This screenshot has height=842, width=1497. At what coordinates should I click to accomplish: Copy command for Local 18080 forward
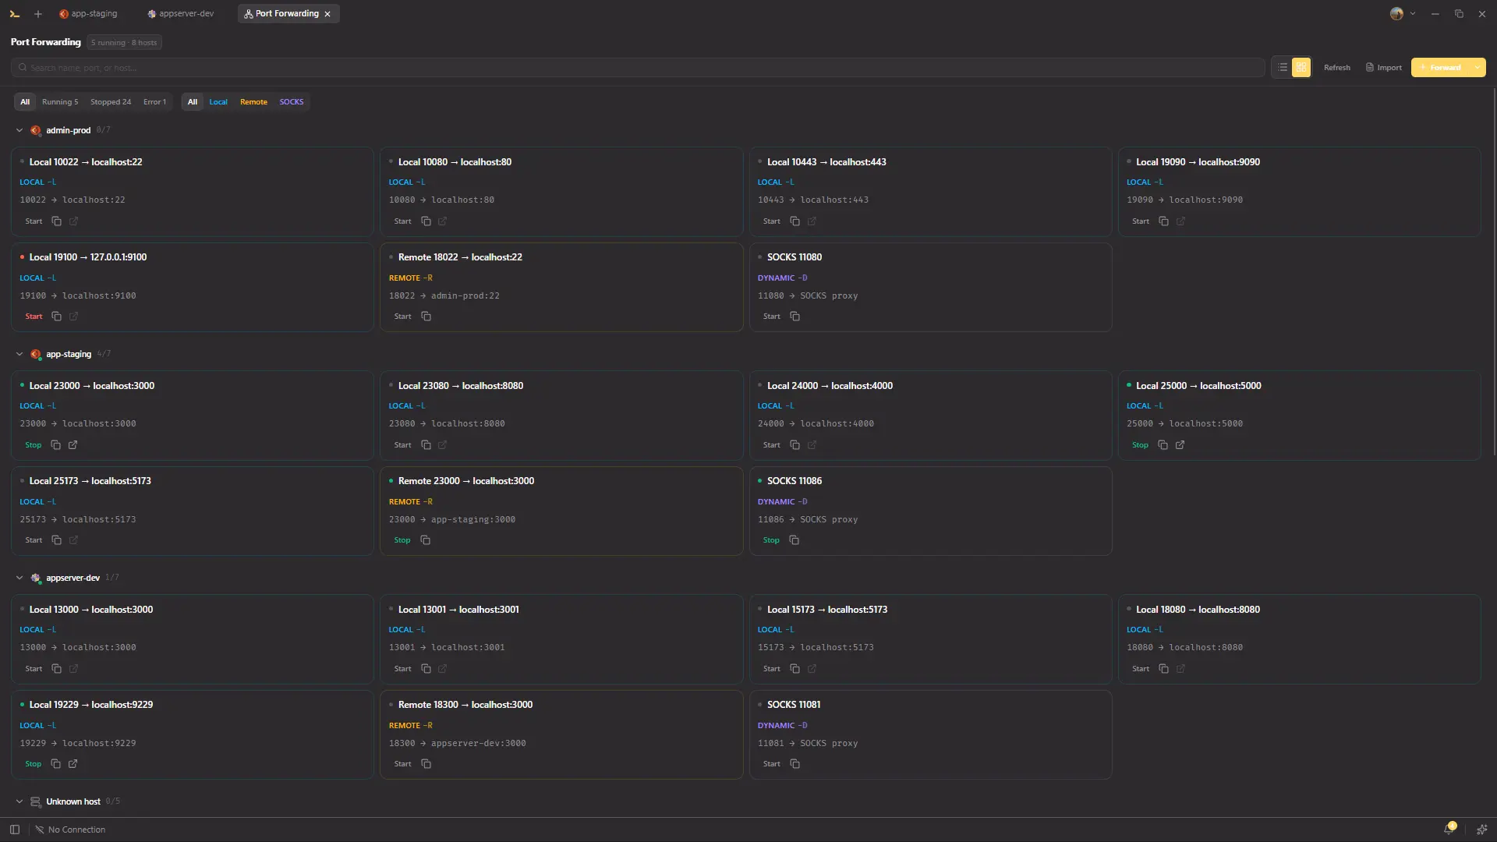(1163, 669)
